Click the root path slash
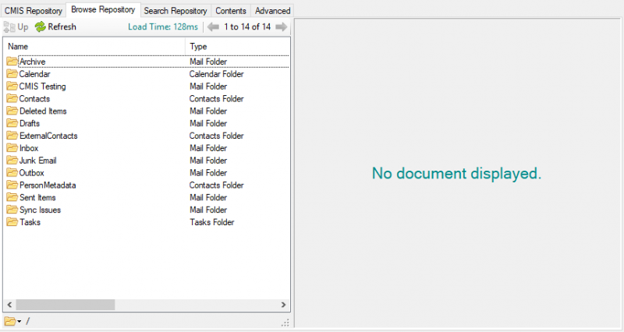 pyautogui.click(x=27, y=321)
